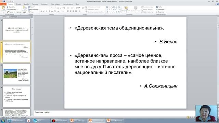The height and width of the screenshot is (123, 219).
Task: Increase the font size
Action: [58, 8]
